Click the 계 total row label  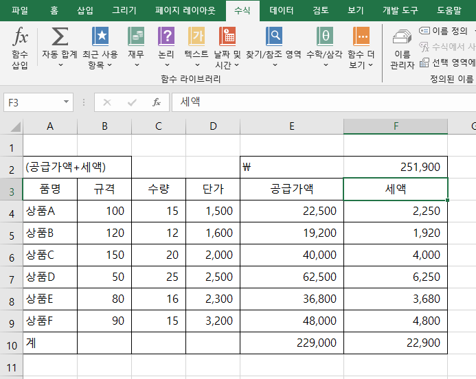pyautogui.click(x=50, y=343)
